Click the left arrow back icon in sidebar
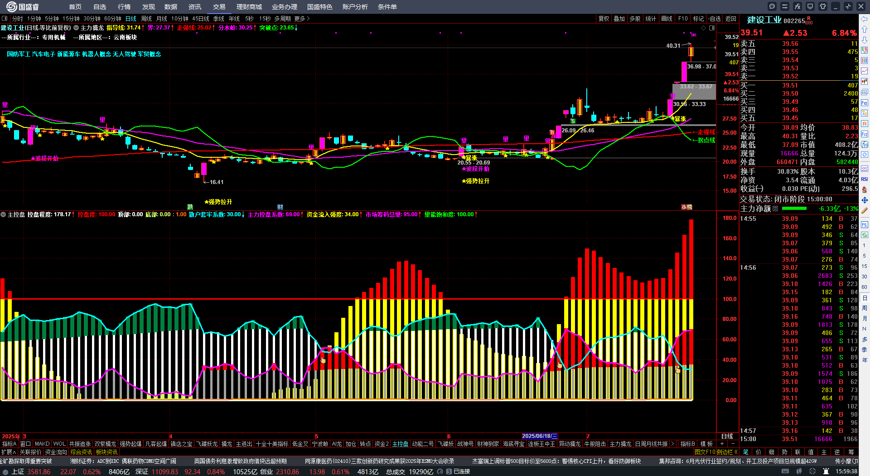The image size is (870, 476). 865,19
